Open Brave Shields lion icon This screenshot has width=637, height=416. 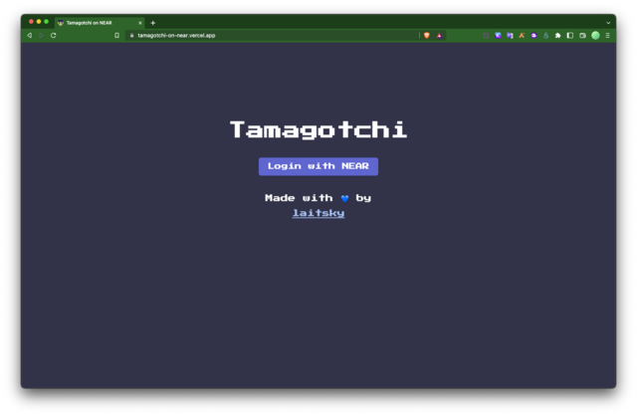427,36
